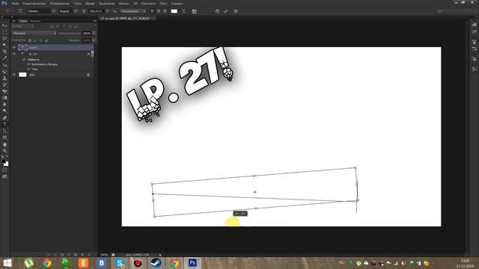479x269 pixels.
Task: Open the Regular font style dropdown
Action: pos(76,11)
